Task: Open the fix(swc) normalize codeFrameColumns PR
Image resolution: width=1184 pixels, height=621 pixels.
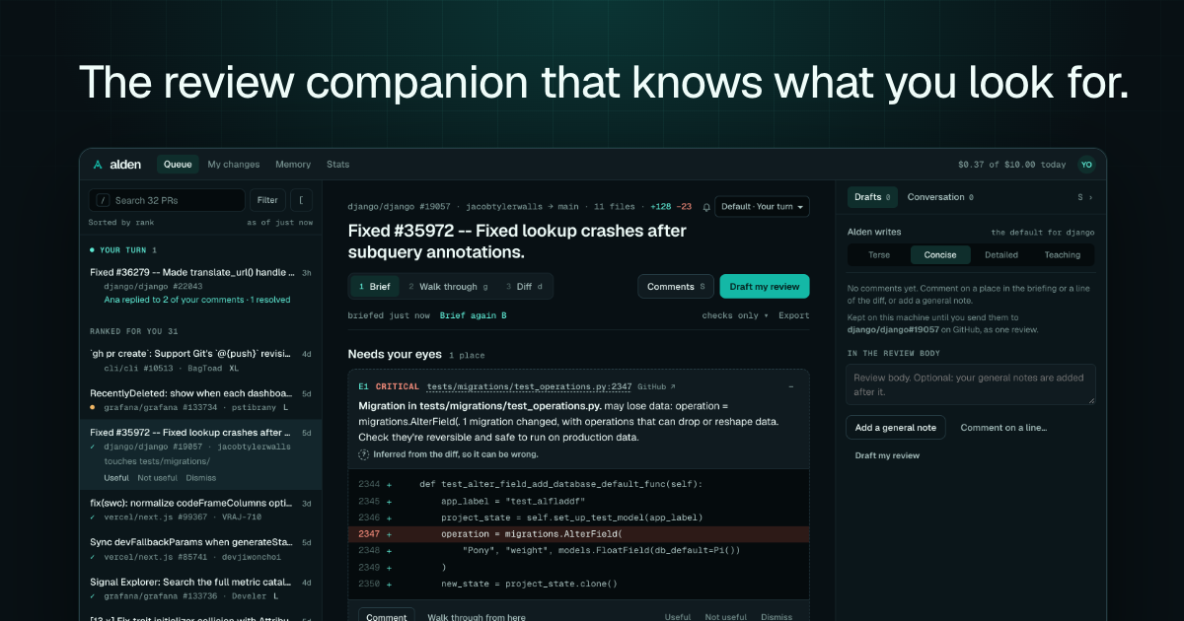Action: pyautogui.click(x=200, y=510)
